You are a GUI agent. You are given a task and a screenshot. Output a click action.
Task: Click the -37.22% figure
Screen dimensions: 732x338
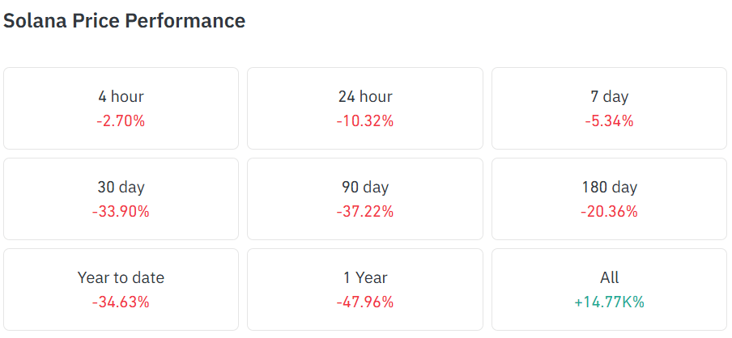pyautogui.click(x=365, y=212)
